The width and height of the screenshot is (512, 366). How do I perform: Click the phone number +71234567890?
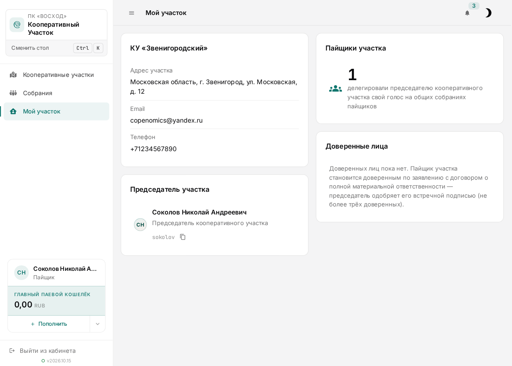pyautogui.click(x=153, y=149)
